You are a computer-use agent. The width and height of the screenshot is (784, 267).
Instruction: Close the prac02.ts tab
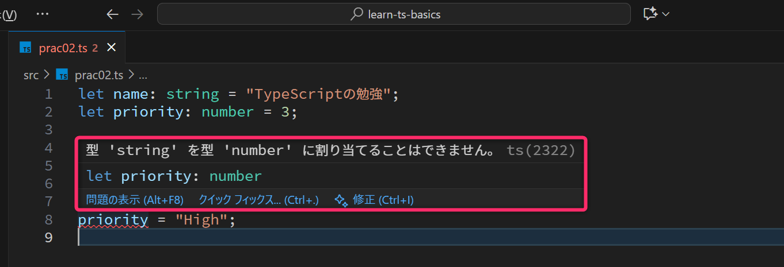[x=112, y=48]
